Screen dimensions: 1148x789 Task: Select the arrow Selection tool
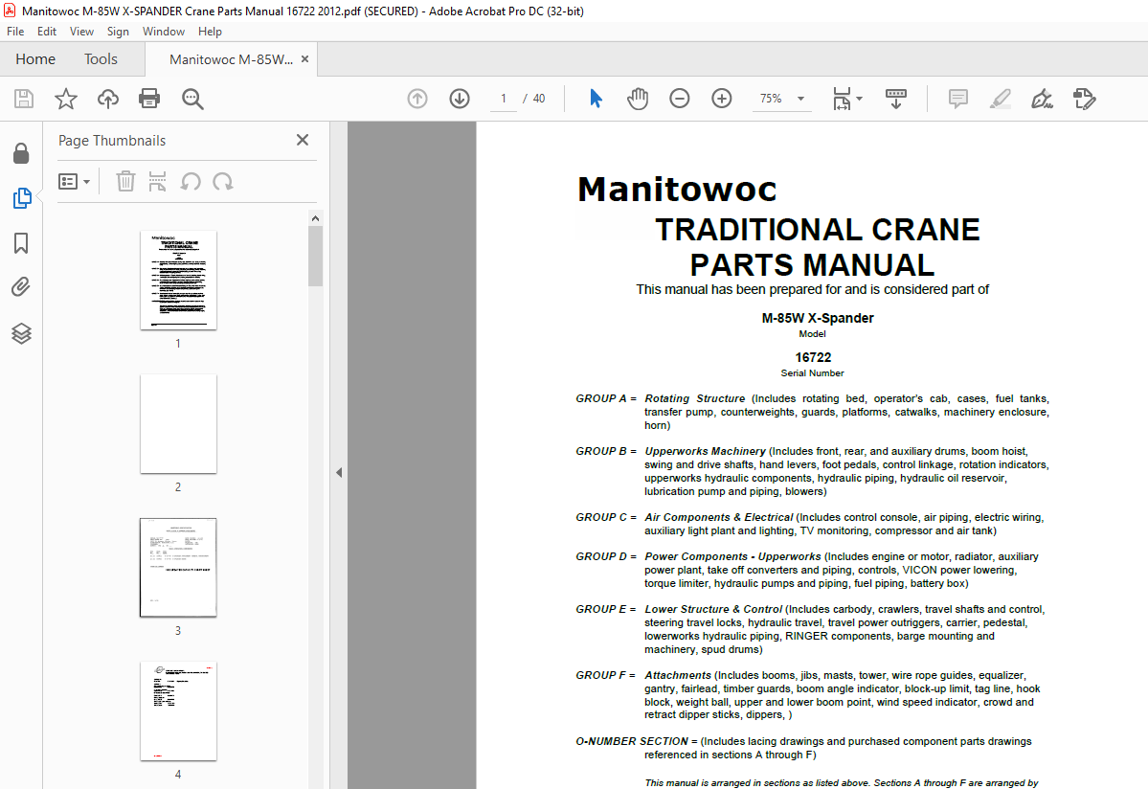coord(596,99)
